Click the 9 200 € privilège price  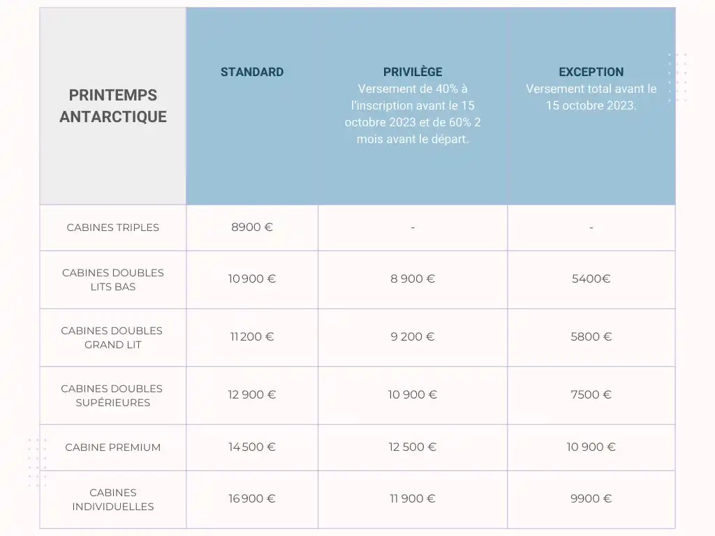(x=413, y=336)
